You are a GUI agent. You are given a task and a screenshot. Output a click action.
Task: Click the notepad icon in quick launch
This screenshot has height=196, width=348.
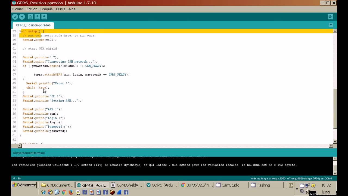coord(78,192)
